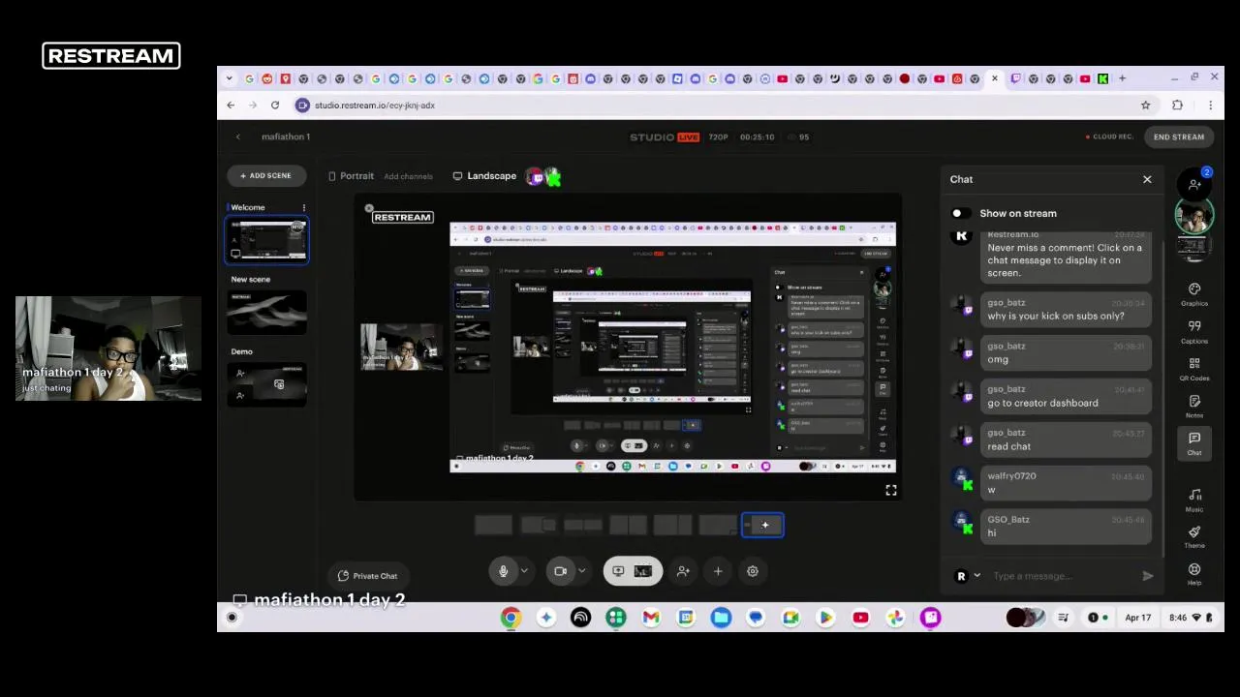This screenshot has height=697, width=1240.
Task: Open Private Chat
Action: [367, 576]
